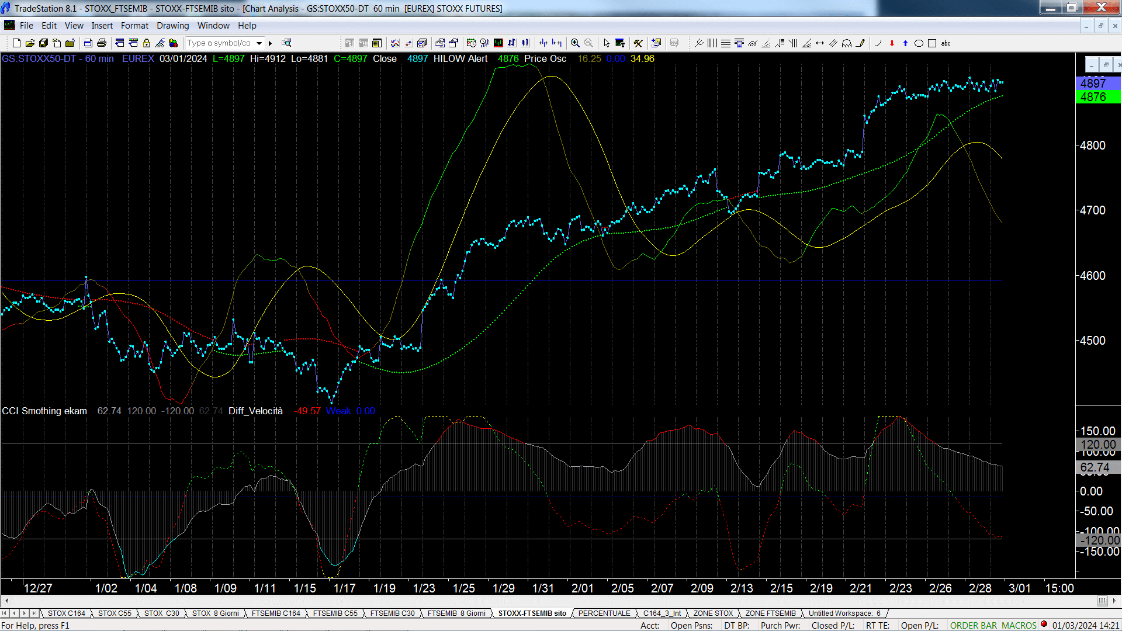Select the Ellipse drawing tool

[919, 43]
